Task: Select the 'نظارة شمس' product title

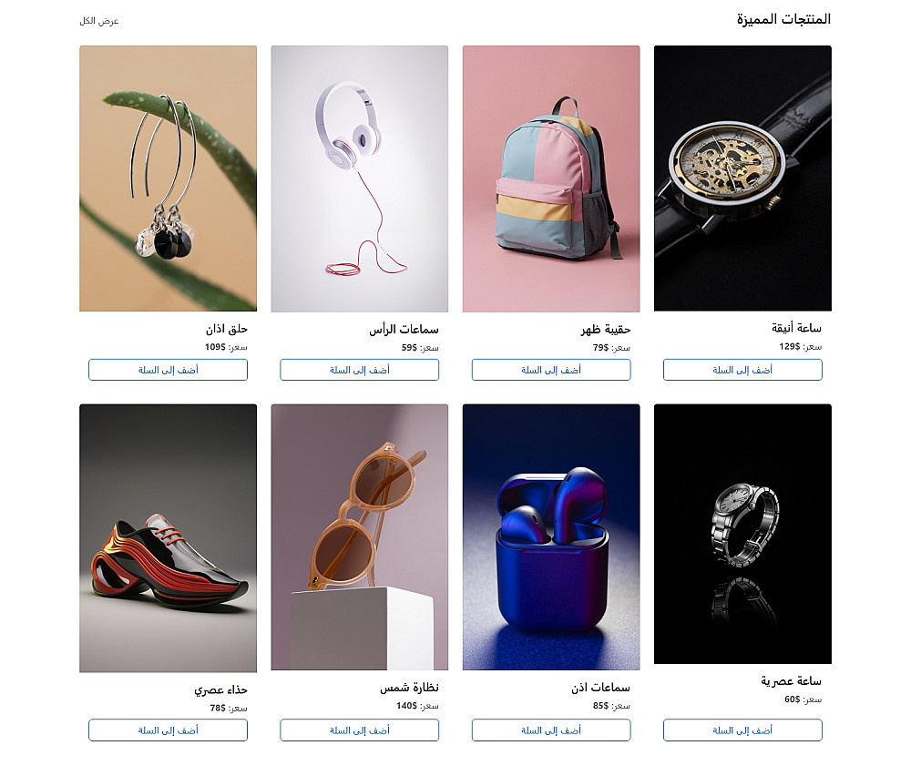Action: 409,688
